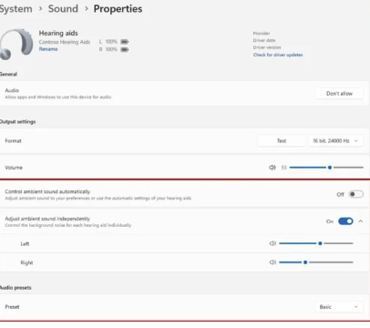The image size is (370, 328).
Task: Click the hearing aids device image
Action: pos(16,44)
